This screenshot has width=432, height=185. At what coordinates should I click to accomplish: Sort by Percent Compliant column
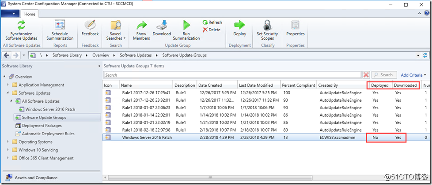298,85
